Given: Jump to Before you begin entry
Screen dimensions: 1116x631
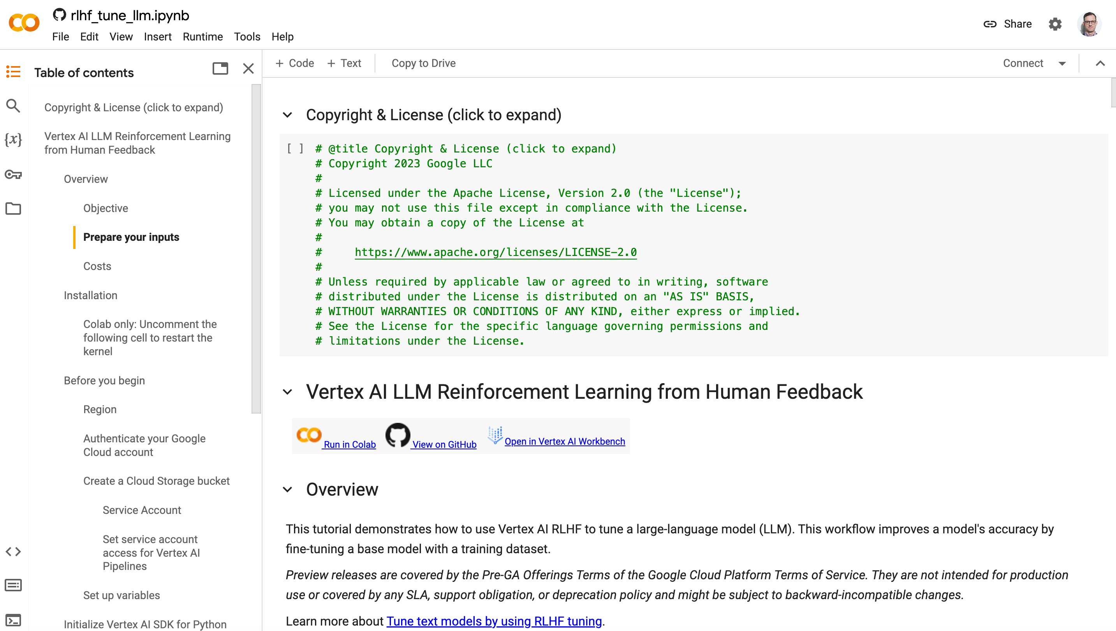Looking at the screenshot, I should coord(104,380).
